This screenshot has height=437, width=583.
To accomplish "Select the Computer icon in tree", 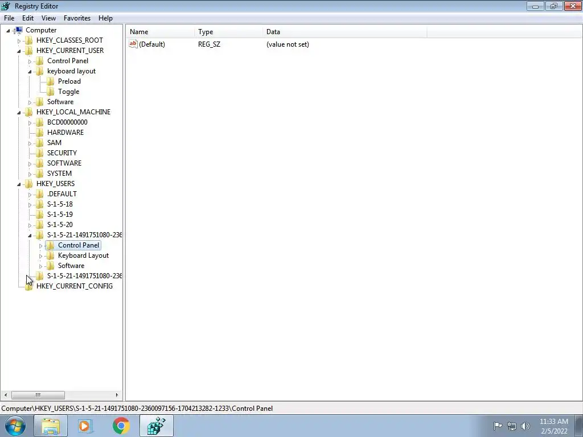I will [x=18, y=30].
